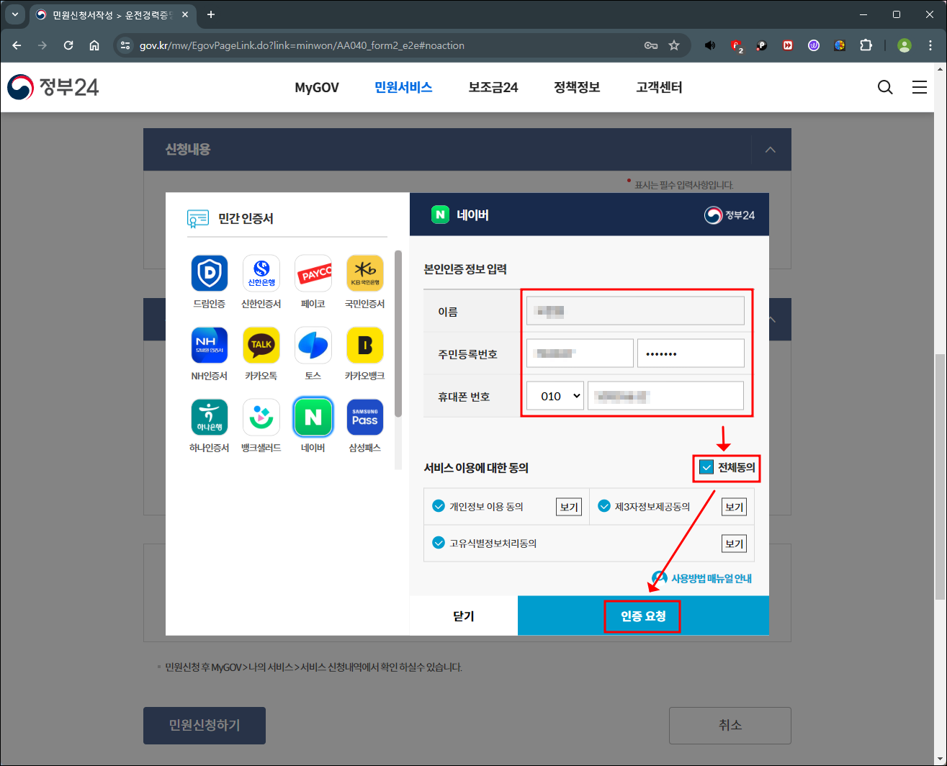
Task: Open the browser extensions puzzle icon
Action: (x=866, y=45)
